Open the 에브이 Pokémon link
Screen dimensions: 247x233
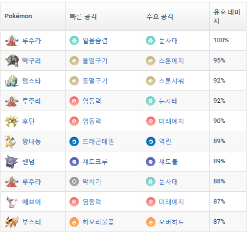(31, 202)
